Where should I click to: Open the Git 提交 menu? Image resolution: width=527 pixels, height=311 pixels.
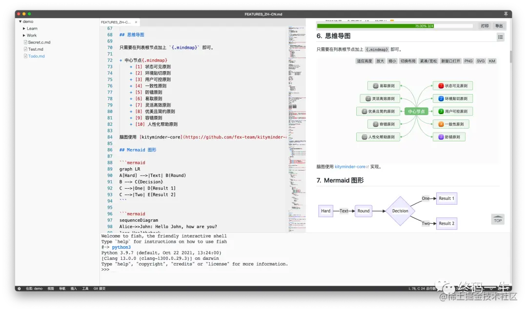[99, 289]
